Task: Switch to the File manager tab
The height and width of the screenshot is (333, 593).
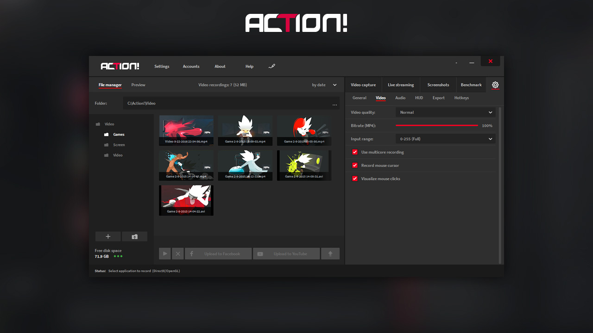Action: click(x=110, y=85)
